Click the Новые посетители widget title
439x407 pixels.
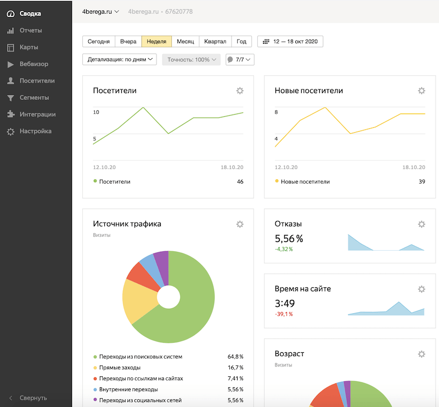click(308, 91)
